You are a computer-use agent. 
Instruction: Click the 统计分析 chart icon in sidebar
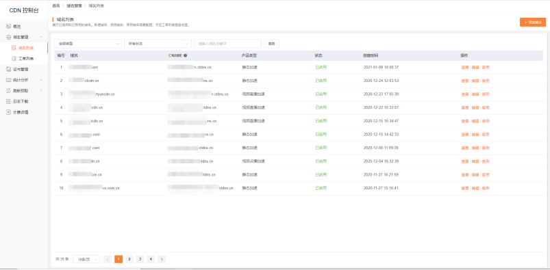(x=8, y=80)
